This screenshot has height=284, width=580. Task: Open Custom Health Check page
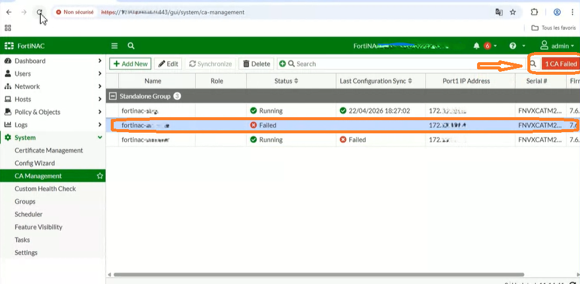coord(45,189)
